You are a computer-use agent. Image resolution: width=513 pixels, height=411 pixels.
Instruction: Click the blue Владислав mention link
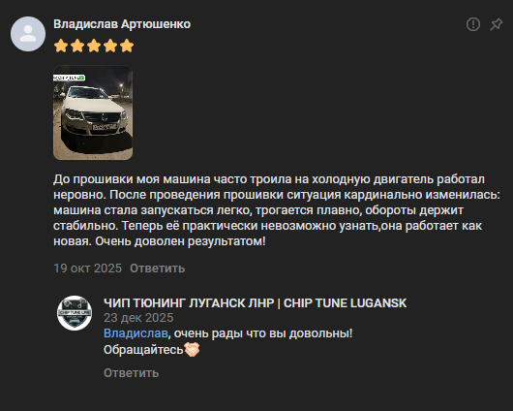pos(136,333)
